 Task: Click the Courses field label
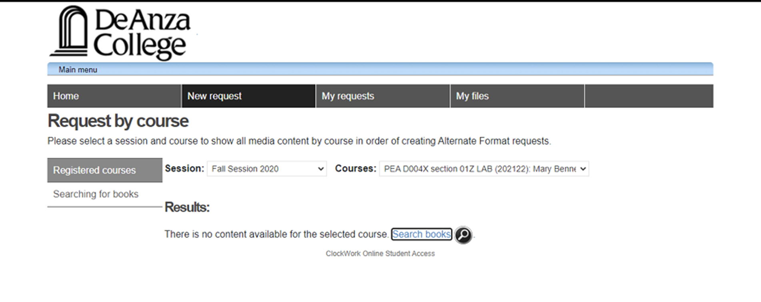(x=355, y=169)
